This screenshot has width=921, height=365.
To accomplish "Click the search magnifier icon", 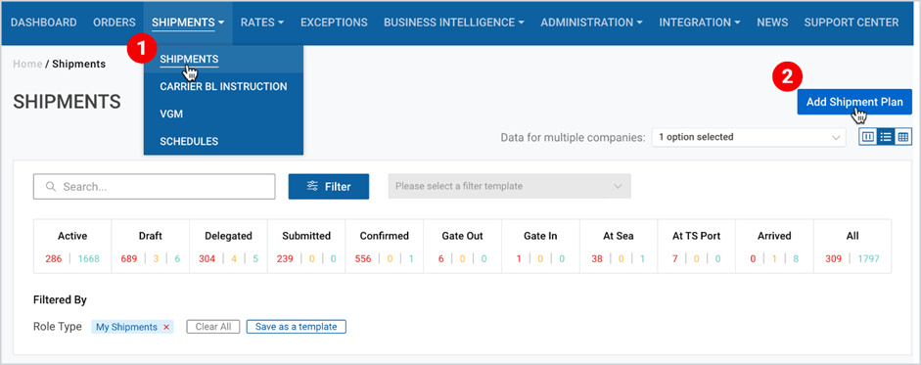I will pos(51,187).
